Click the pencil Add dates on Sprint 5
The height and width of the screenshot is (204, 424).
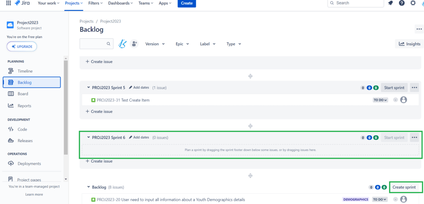(139, 87)
